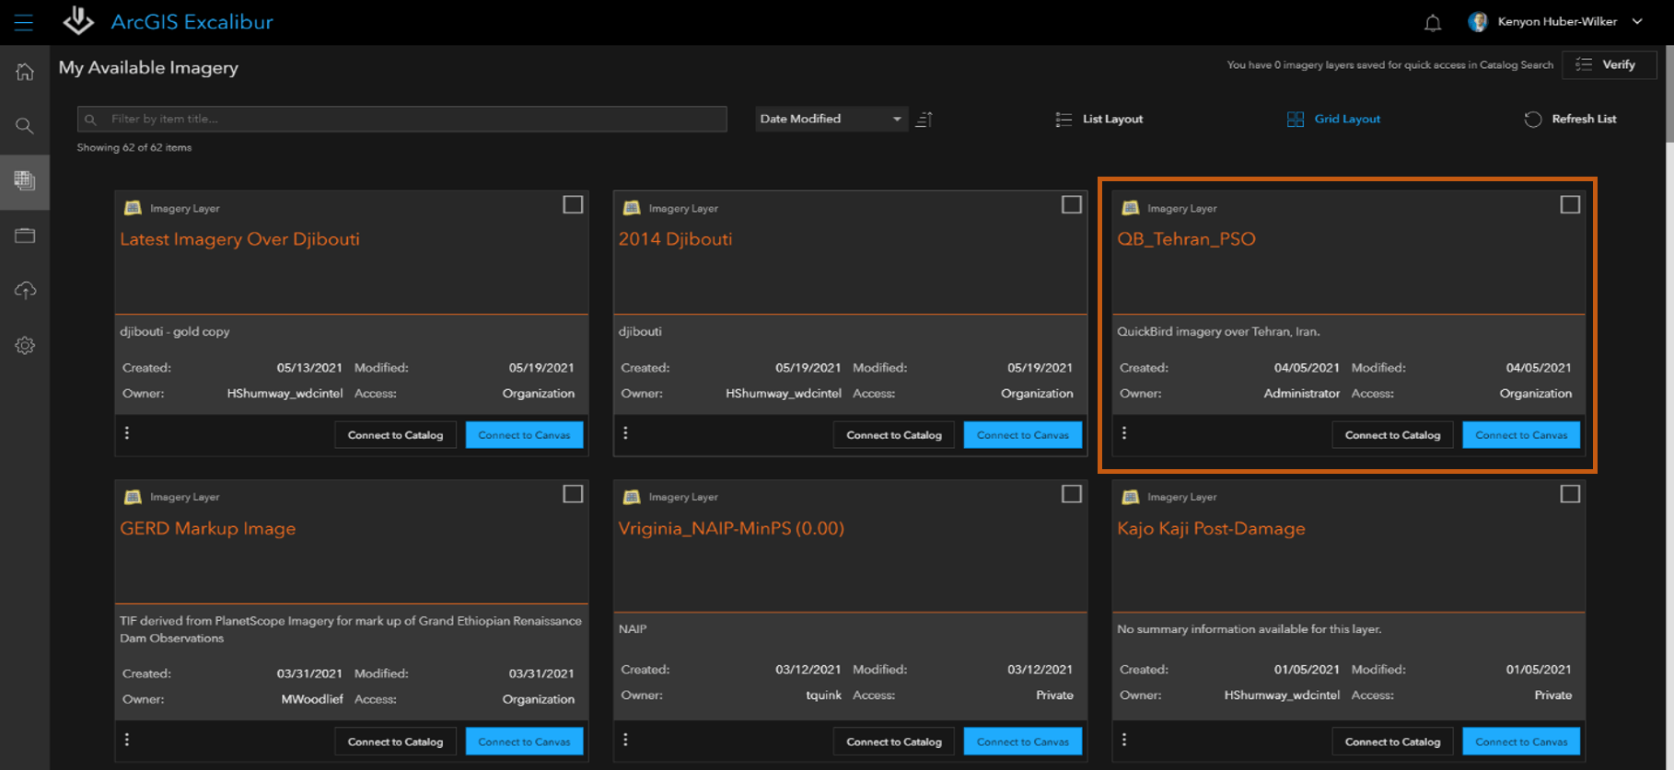Image resolution: width=1674 pixels, height=770 pixels.
Task: Open Search from the sidebar
Action: point(25,126)
